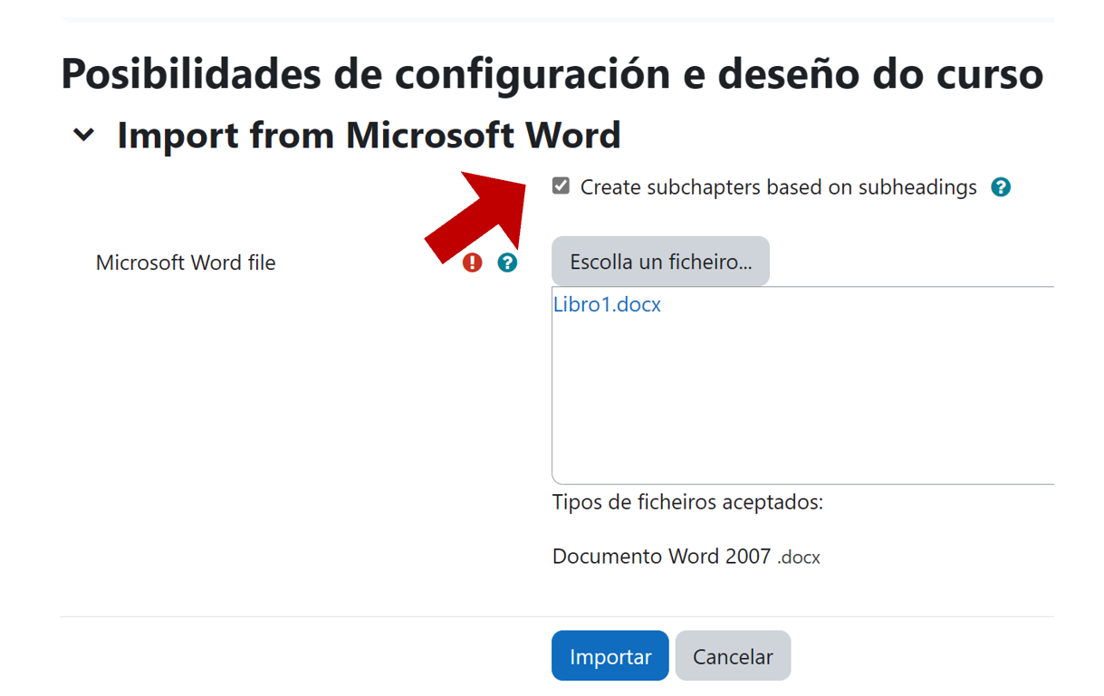Click the Documento Word 2007 text
The height and width of the screenshot is (696, 1104).
pos(661,557)
